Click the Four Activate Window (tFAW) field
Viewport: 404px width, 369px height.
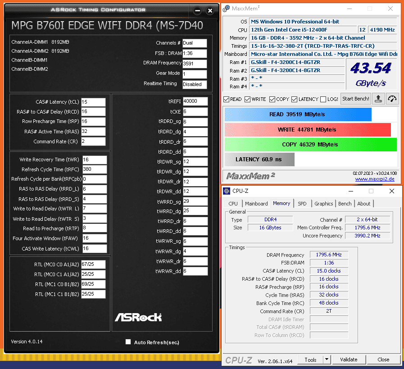click(x=95, y=238)
